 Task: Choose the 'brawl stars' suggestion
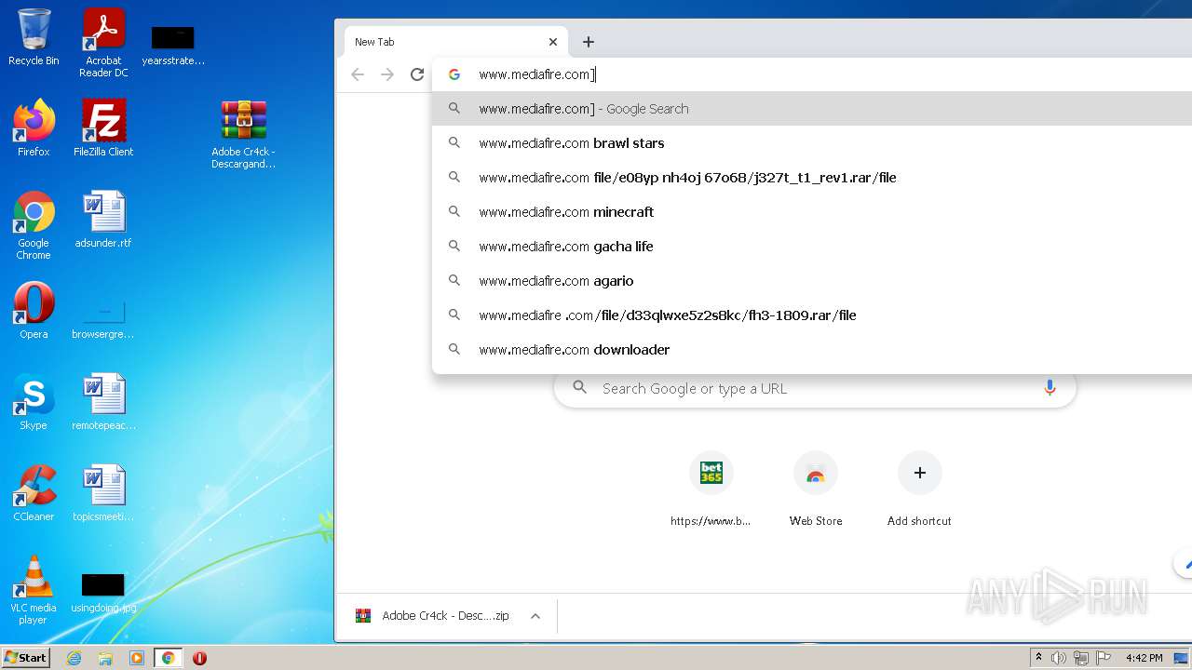coord(812,143)
